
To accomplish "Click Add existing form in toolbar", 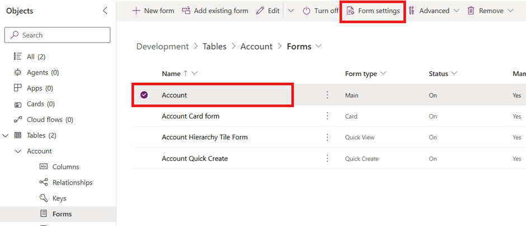I will (215, 11).
